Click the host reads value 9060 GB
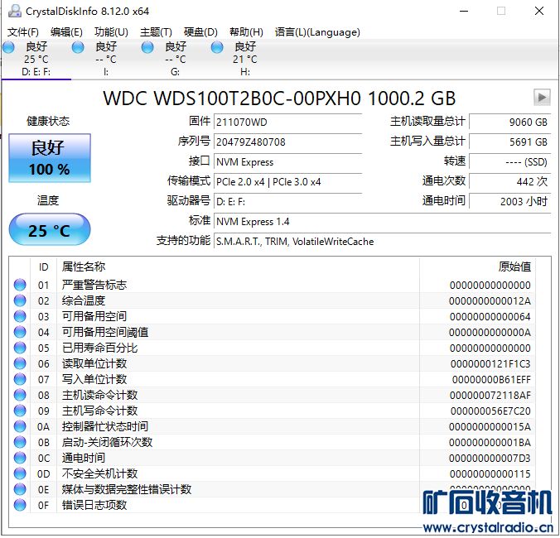Viewport: 560px width, 538px height. pos(510,122)
